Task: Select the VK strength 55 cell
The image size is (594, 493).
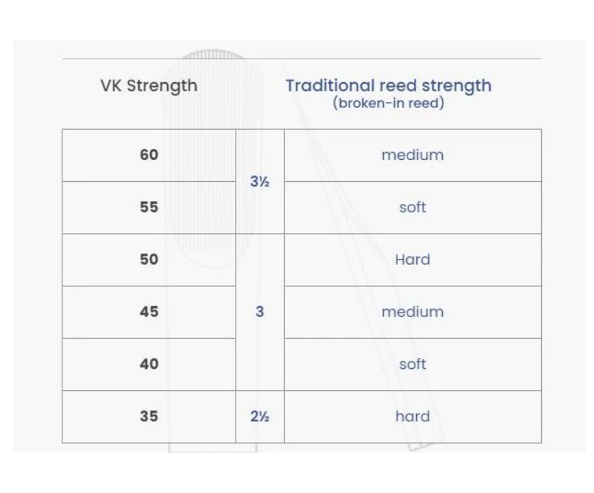Action: click(149, 208)
